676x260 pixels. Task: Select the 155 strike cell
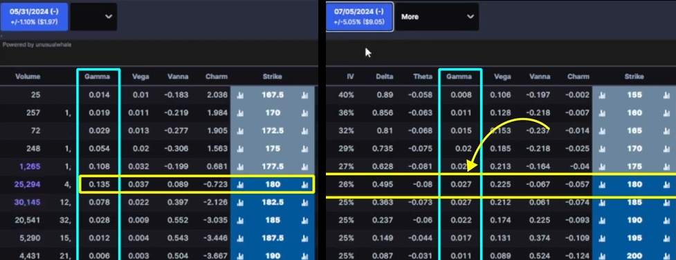[634, 95]
